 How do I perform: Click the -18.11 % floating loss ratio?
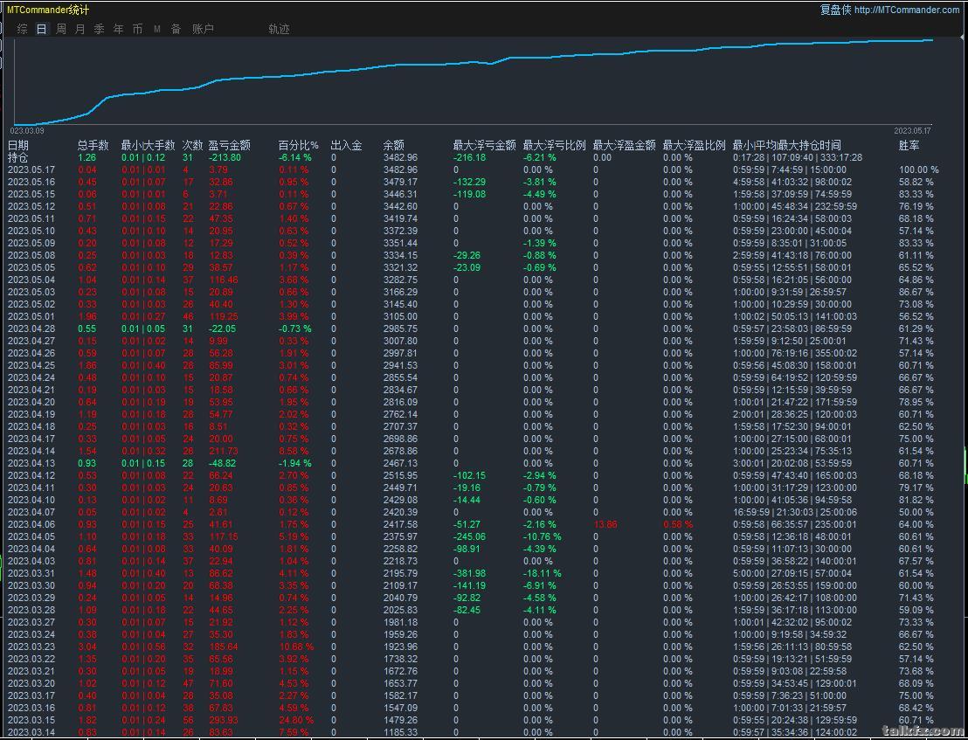[542, 573]
